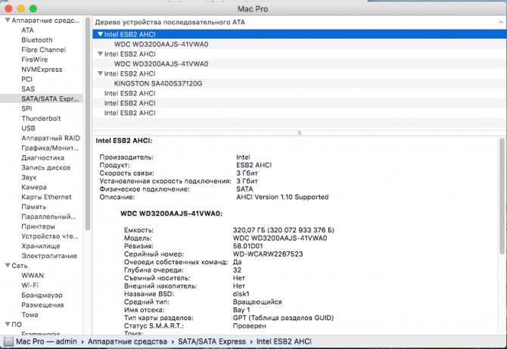This screenshot has height=349, width=507.
Task: Select Тома under Сеть
Action: pos(30,315)
